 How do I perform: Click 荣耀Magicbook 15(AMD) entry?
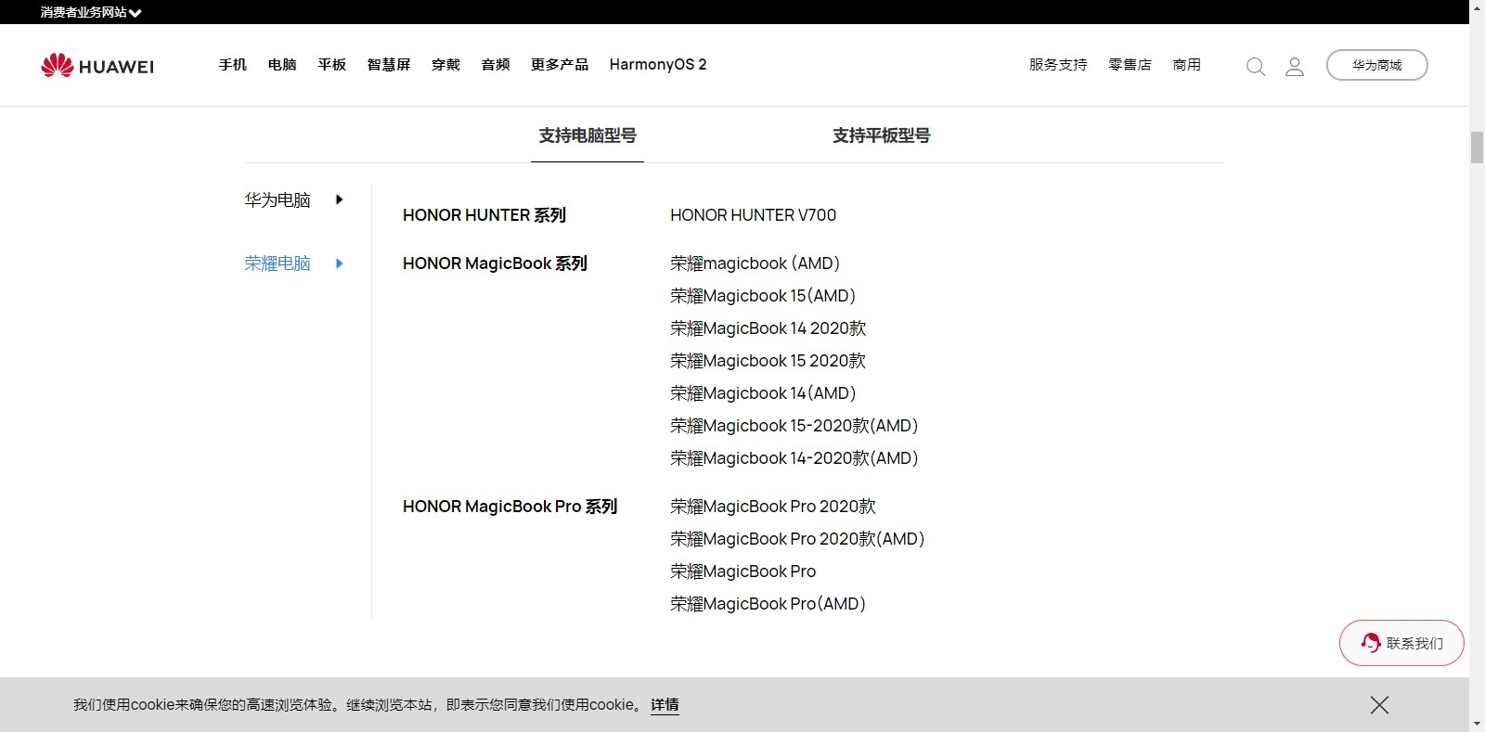[x=763, y=296]
